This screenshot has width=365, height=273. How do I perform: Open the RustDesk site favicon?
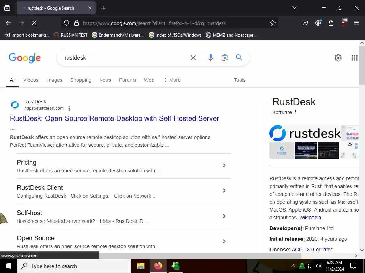point(15,105)
